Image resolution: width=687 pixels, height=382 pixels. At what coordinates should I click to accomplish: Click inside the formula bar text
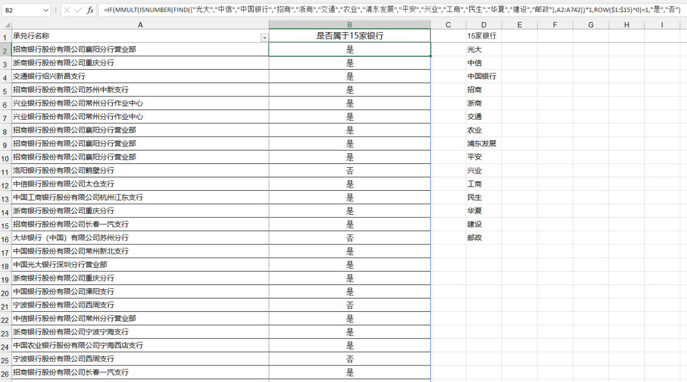click(x=391, y=10)
